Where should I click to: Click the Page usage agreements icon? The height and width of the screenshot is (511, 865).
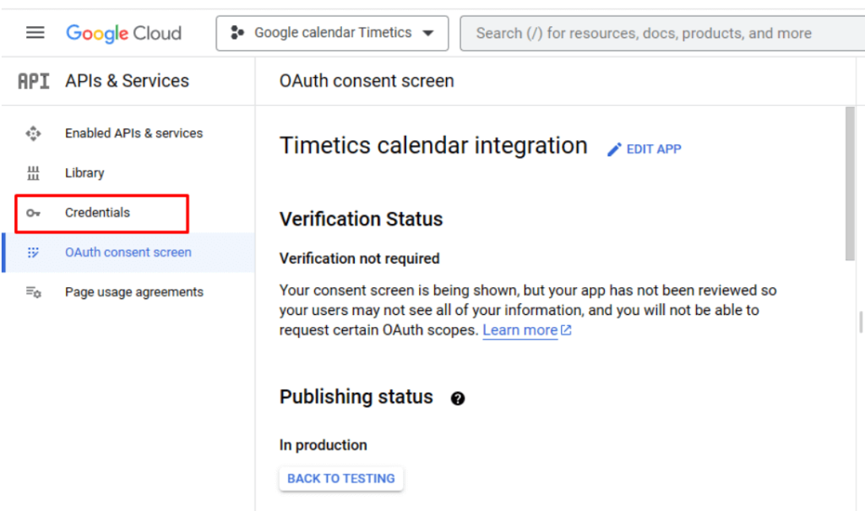(x=33, y=292)
